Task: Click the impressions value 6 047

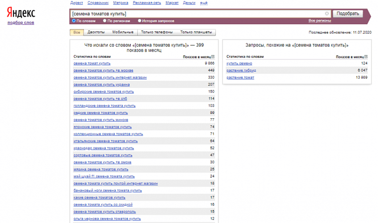Action: click(362, 70)
